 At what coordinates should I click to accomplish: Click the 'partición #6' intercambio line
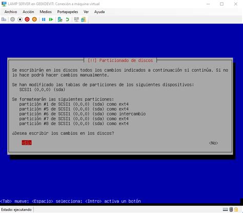(83, 114)
